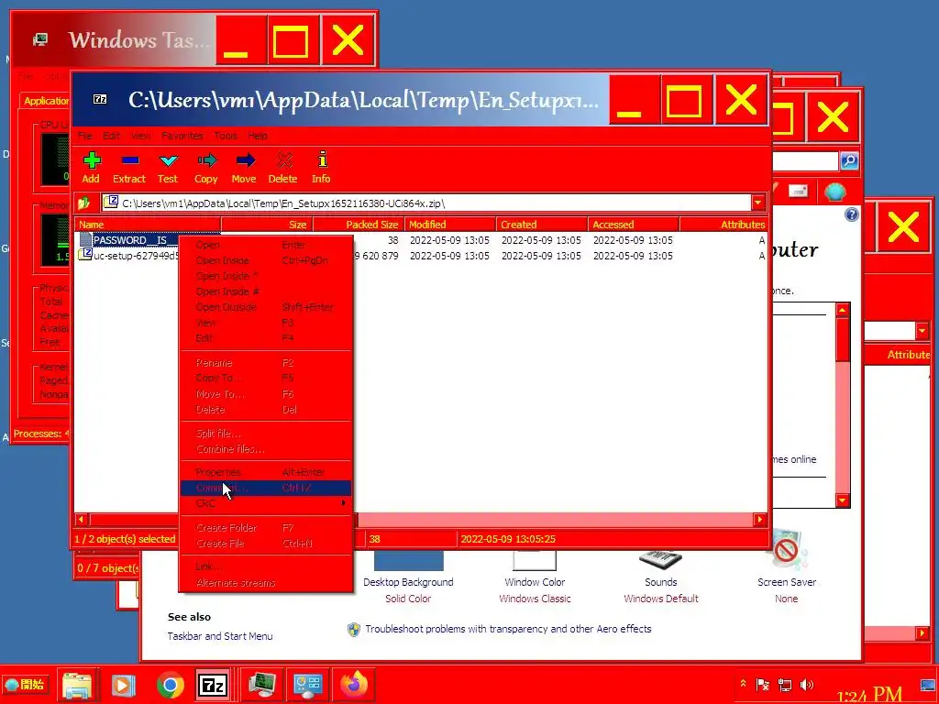Open the File menu in 7-Zip

84,136
